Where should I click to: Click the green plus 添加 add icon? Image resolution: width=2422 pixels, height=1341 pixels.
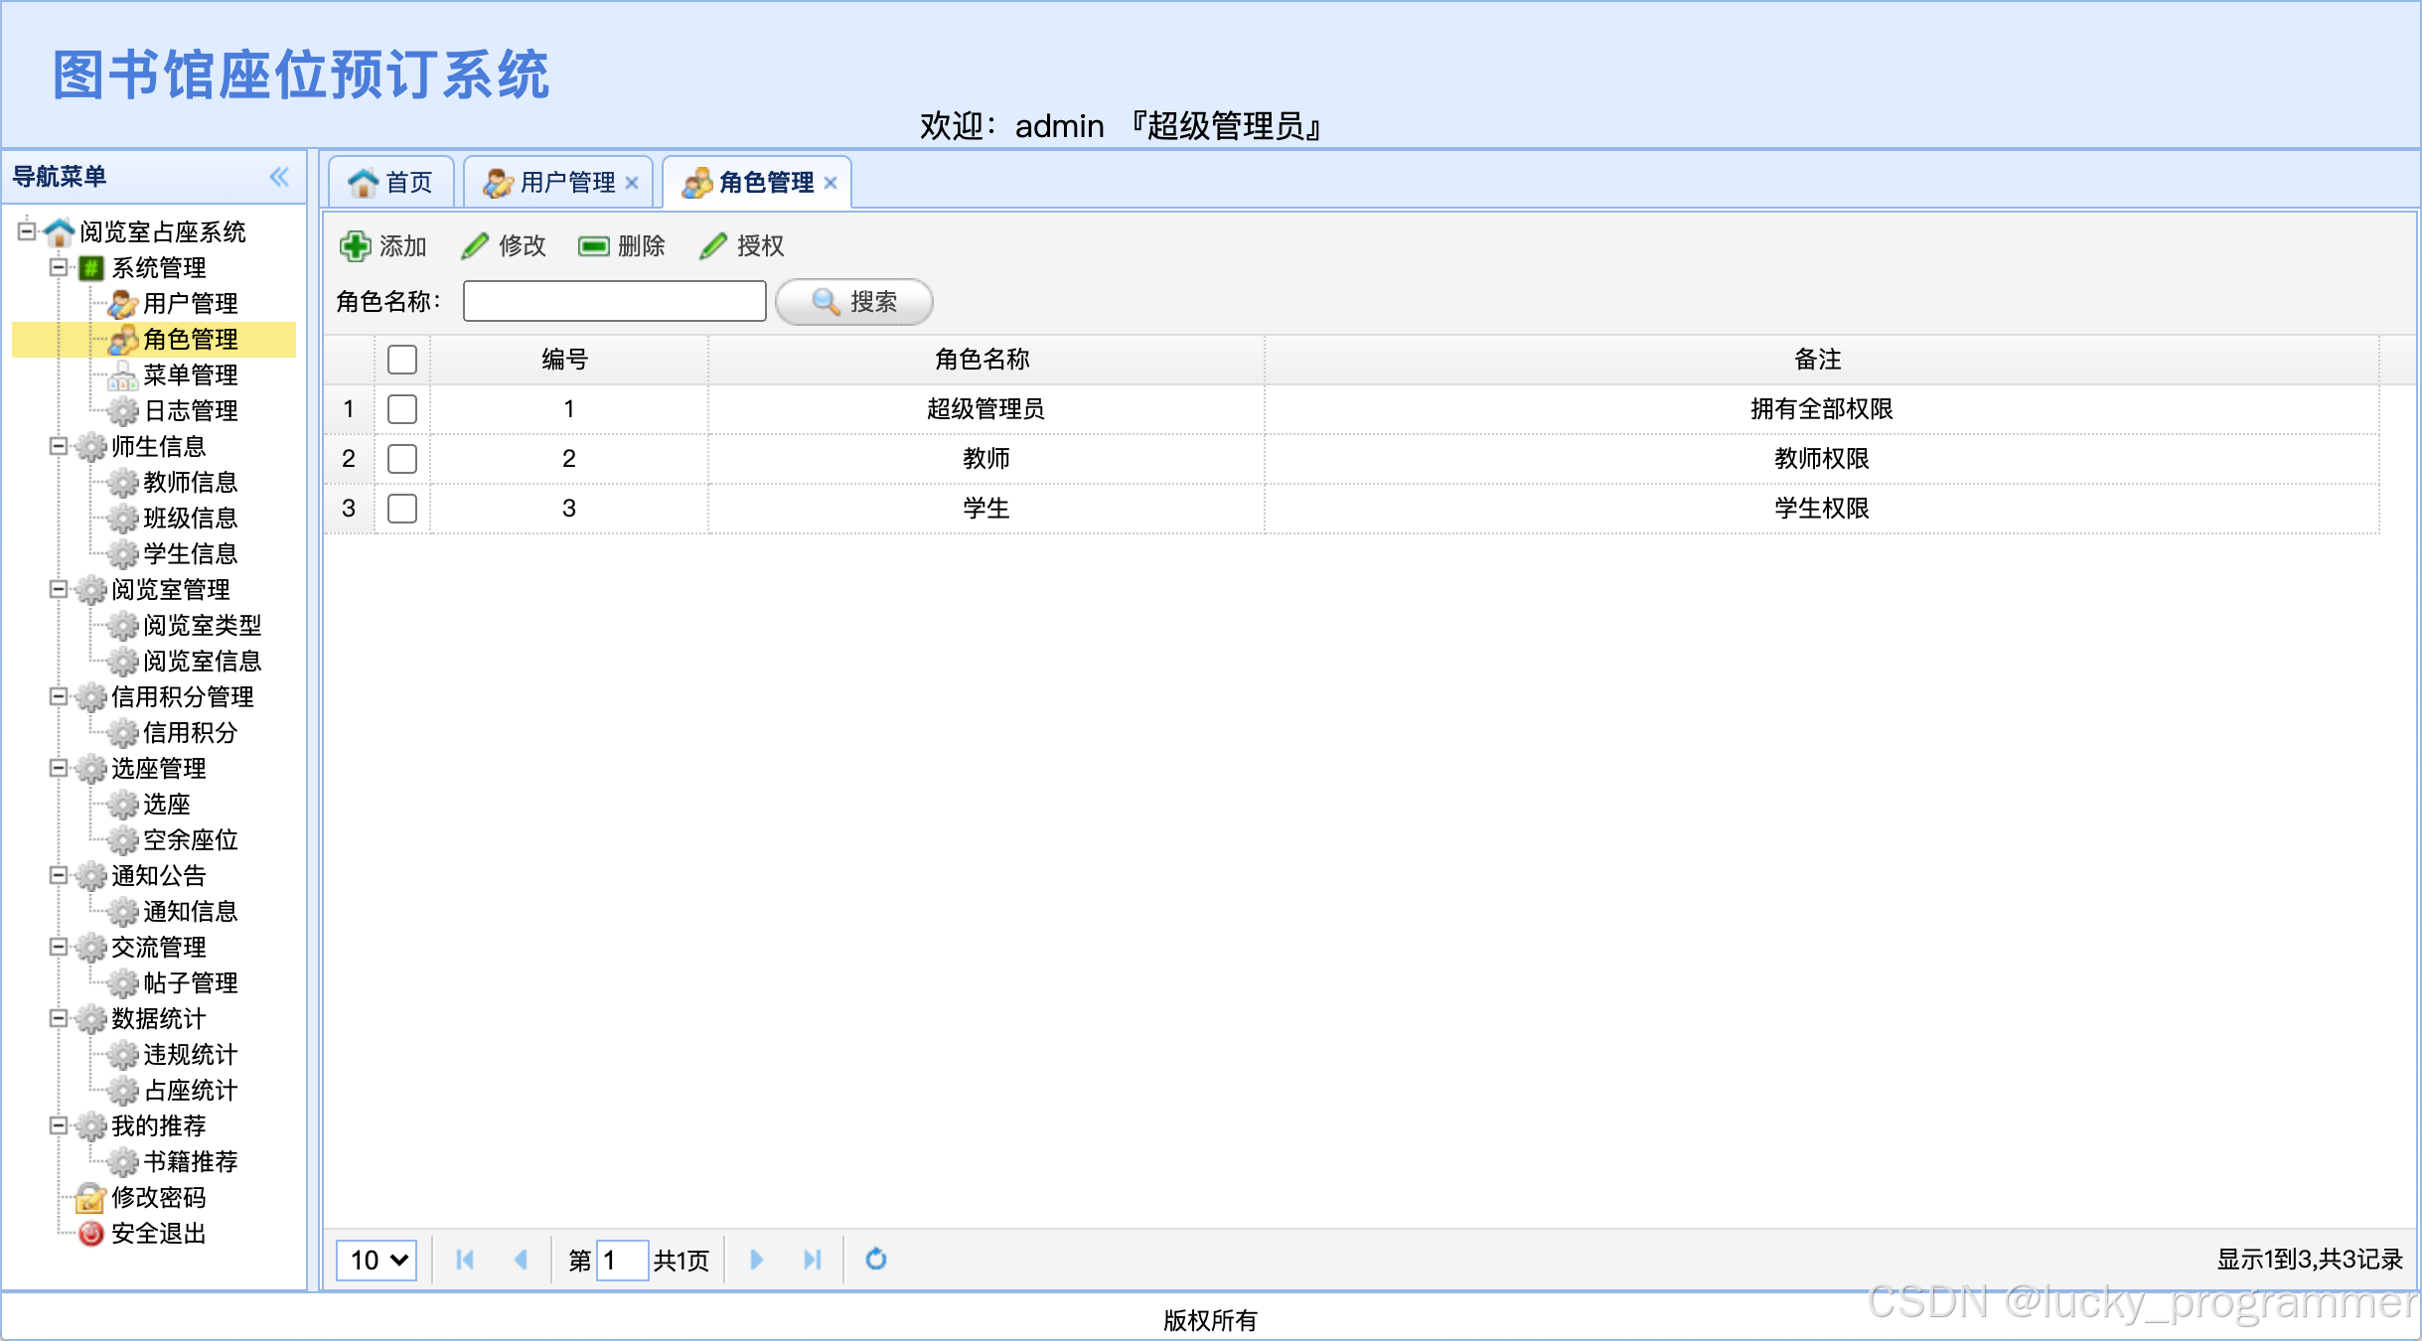click(x=355, y=246)
